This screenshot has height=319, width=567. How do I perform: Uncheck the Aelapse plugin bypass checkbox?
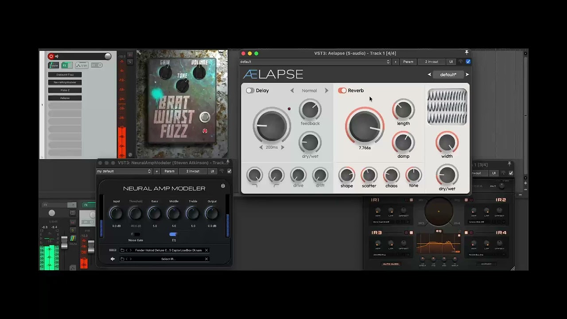point(468,62)
